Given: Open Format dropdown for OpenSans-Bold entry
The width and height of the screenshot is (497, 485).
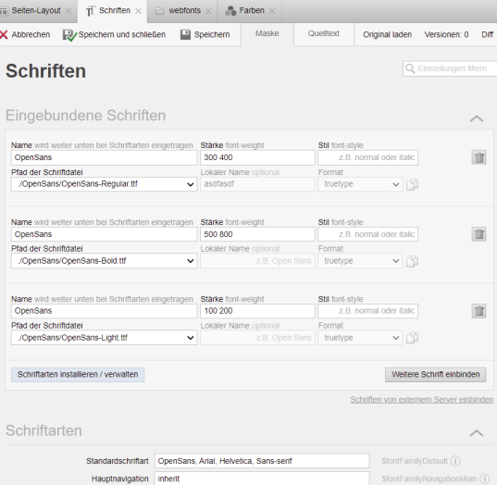Looking at the screenshot, I should pyautogui.click(x=360, y=261).
